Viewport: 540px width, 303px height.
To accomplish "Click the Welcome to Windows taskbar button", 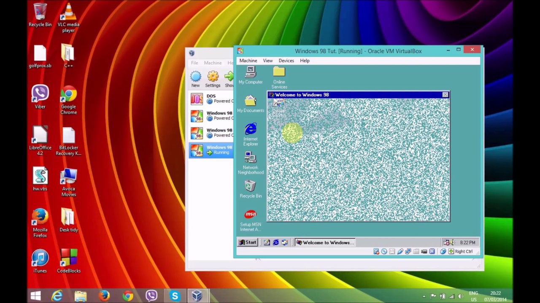I will [324, 242].
